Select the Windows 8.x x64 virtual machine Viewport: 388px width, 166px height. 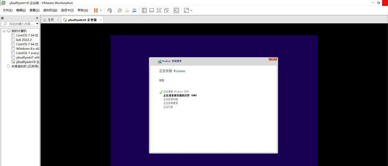pos(28,49)
